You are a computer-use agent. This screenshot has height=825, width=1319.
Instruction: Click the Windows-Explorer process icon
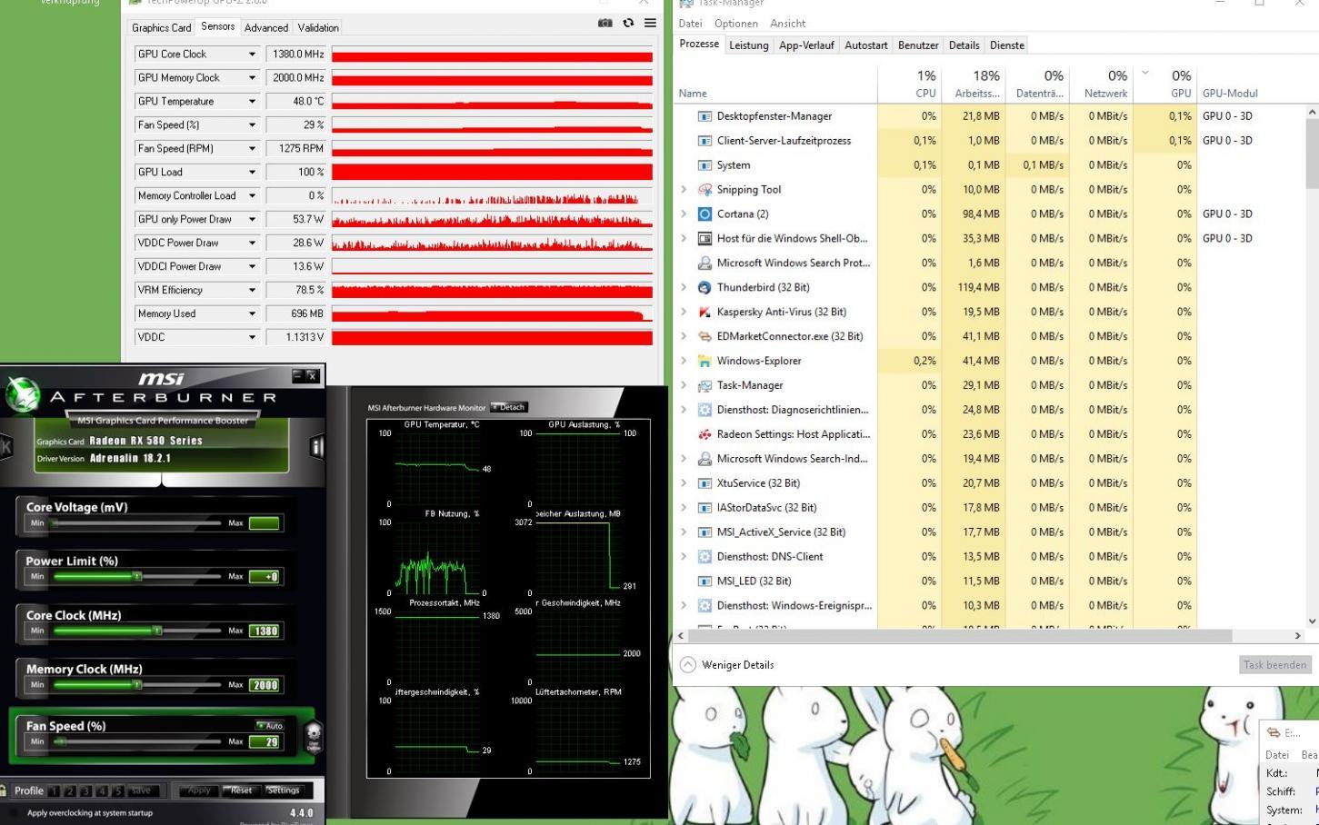[704, 361]
